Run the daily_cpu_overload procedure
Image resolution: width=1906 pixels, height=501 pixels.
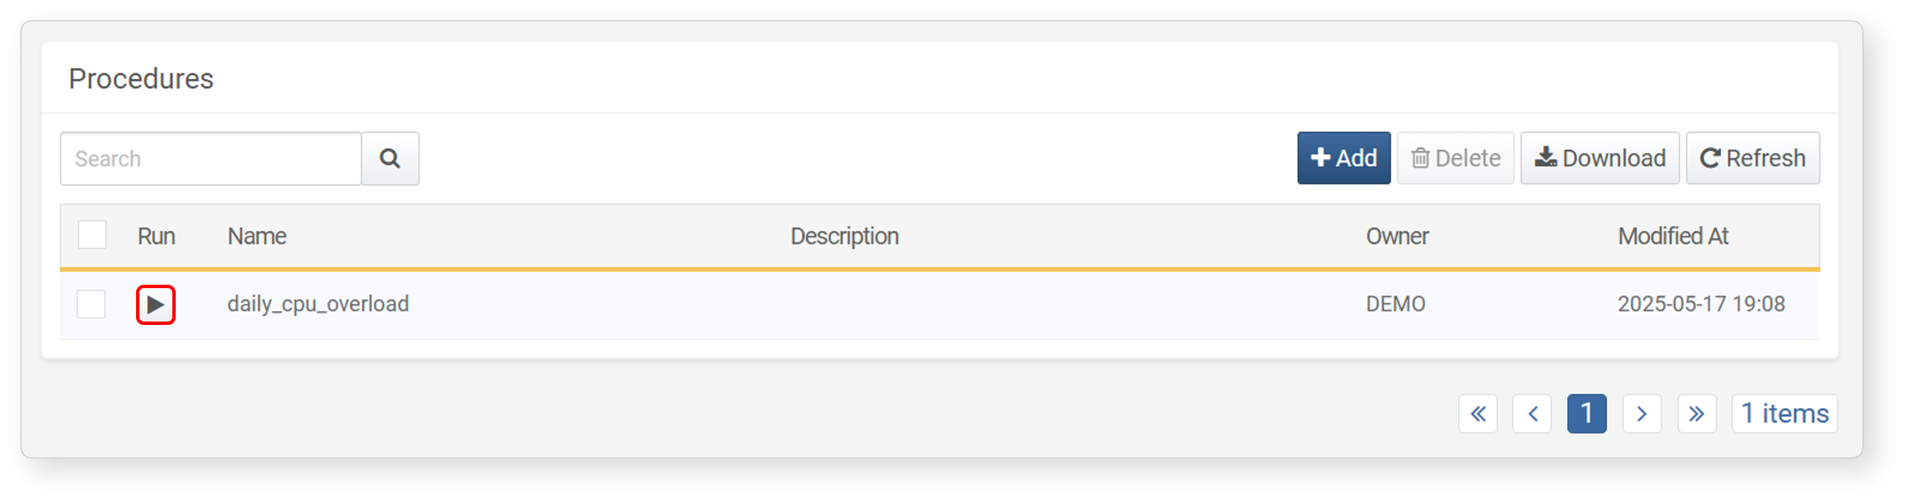[155, 305]
